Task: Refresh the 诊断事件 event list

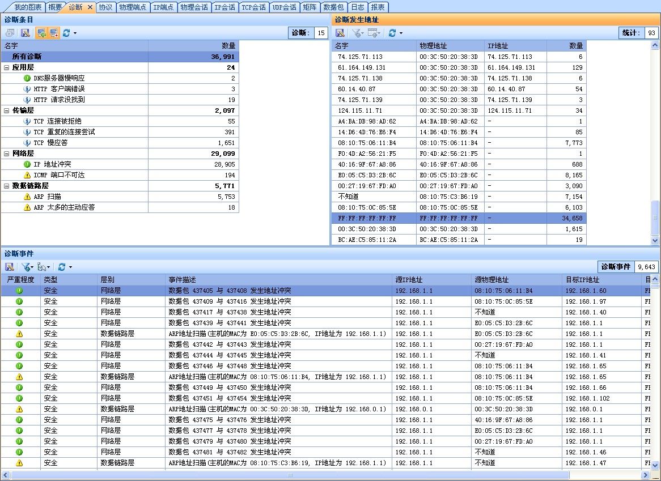Action: point(61,267)
